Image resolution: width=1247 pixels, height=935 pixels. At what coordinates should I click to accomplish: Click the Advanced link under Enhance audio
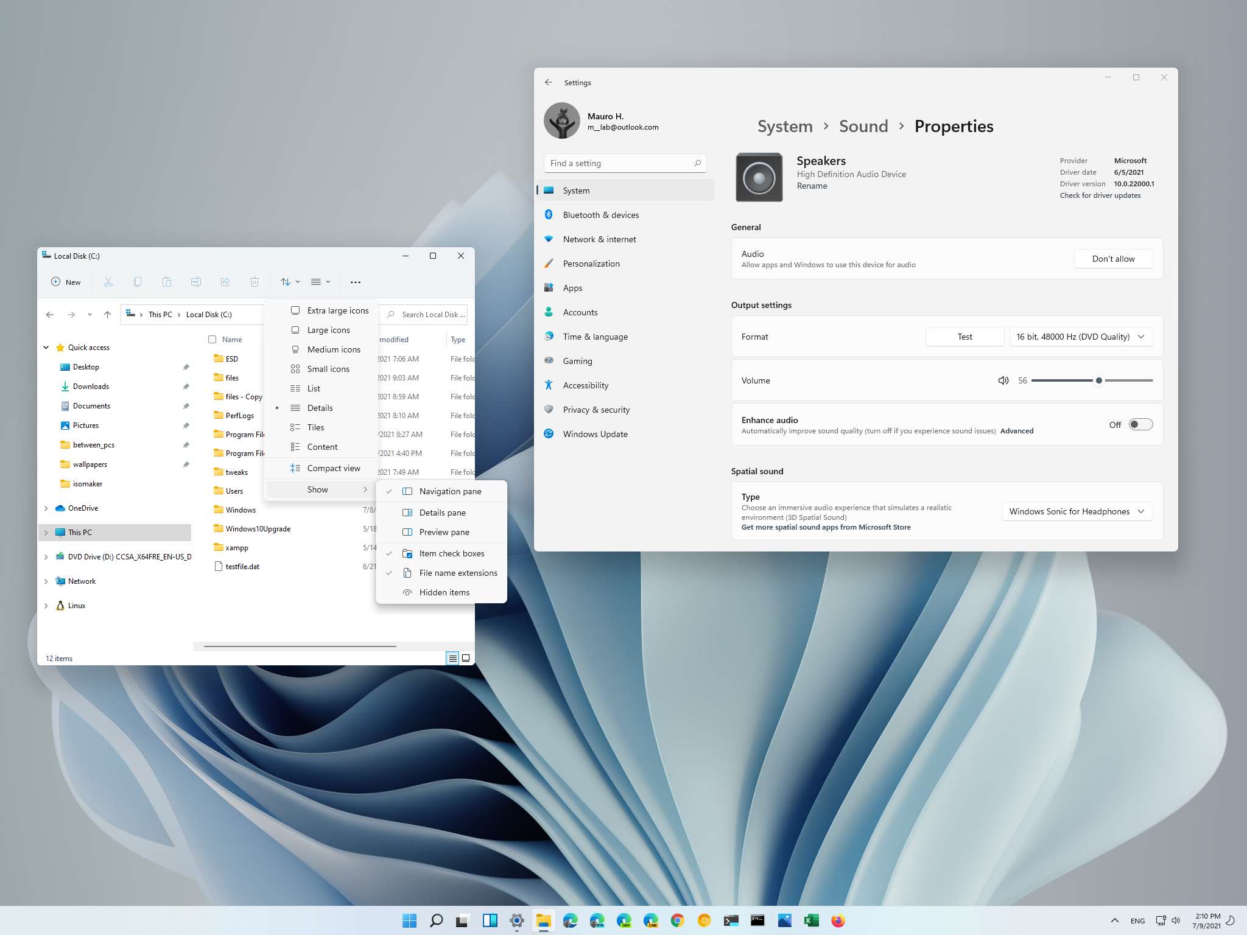coord(1015,431)
